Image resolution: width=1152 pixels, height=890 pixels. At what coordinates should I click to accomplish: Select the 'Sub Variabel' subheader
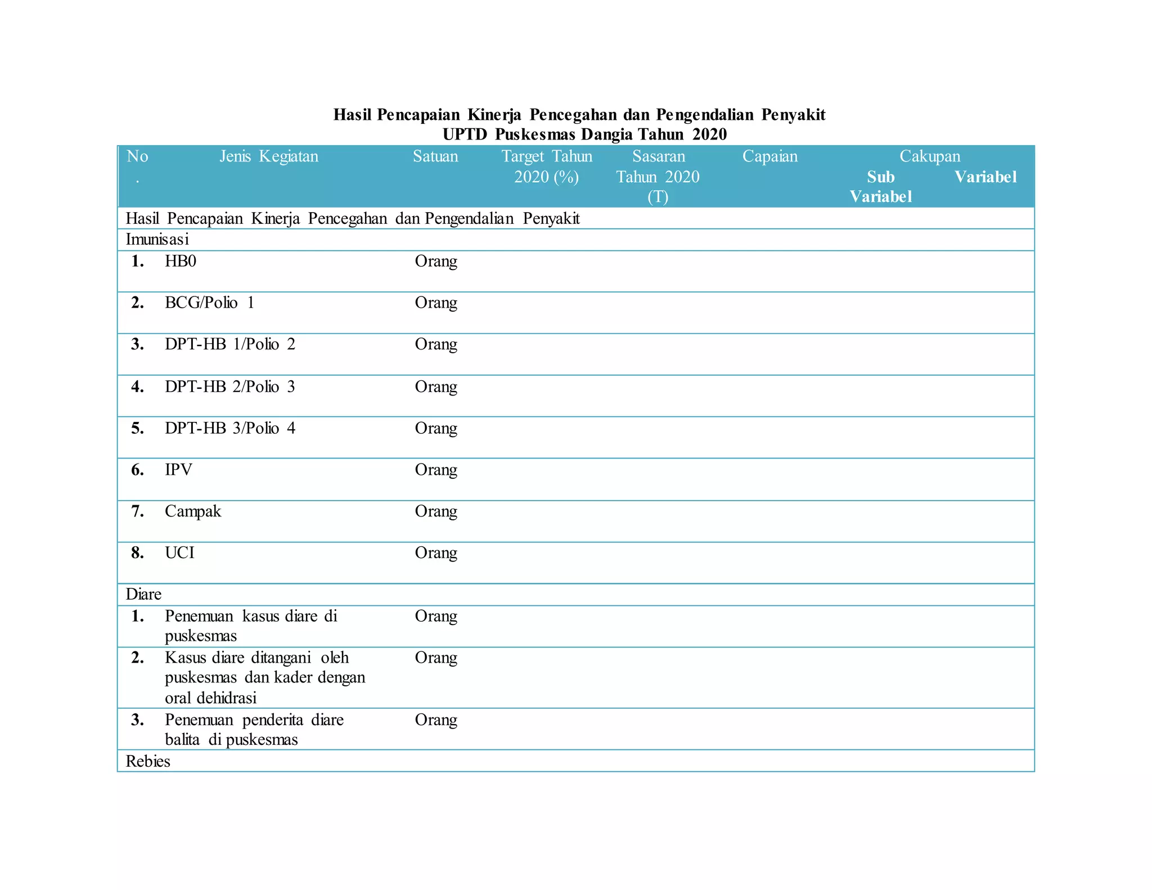[x=880, y=186]
